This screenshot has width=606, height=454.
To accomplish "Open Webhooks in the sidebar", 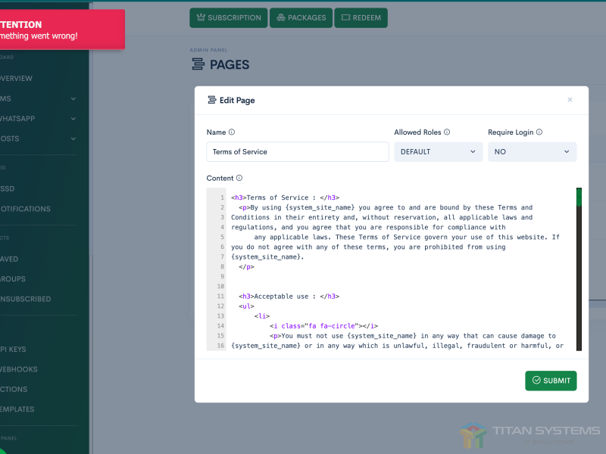I will 19,369.
